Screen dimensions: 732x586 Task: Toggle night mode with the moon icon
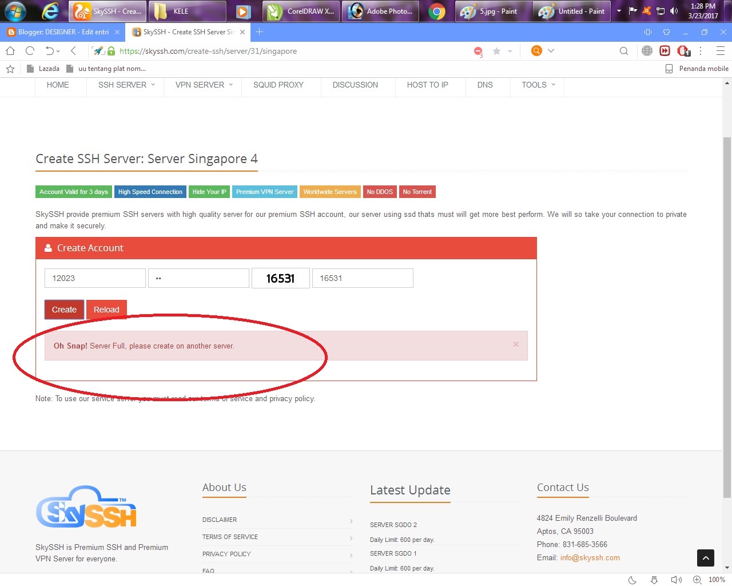[x=631, y=580]
